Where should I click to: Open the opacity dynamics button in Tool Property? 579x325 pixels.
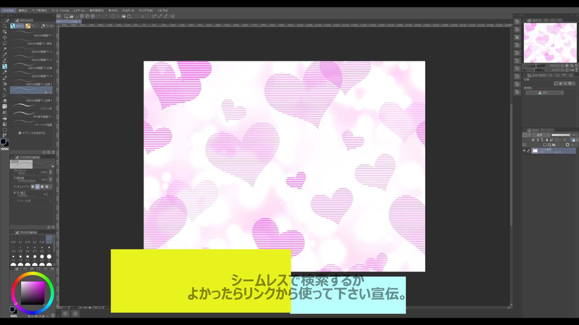[51, 179]
